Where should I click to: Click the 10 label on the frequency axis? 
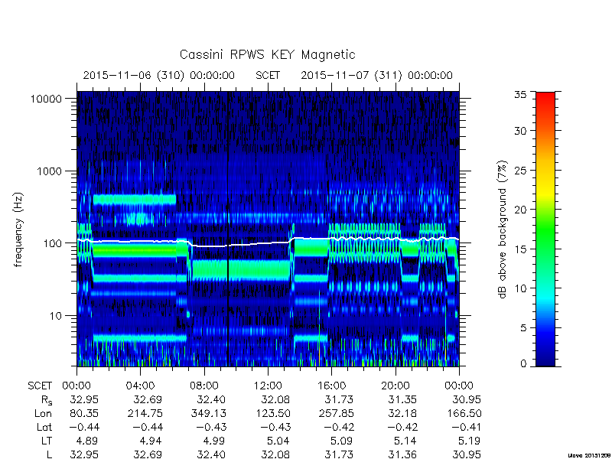55,315
